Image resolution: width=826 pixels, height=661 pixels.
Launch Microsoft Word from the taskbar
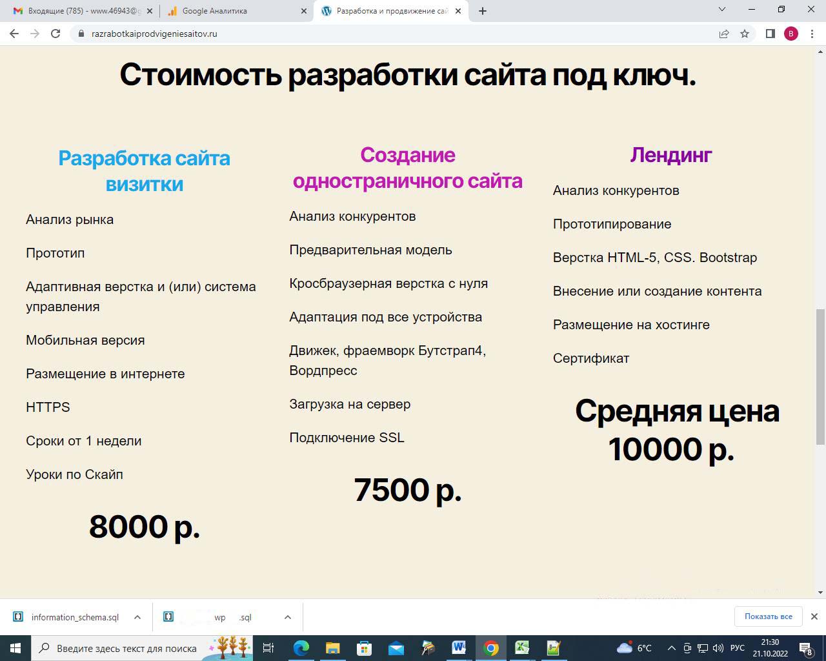coord(459,647)
